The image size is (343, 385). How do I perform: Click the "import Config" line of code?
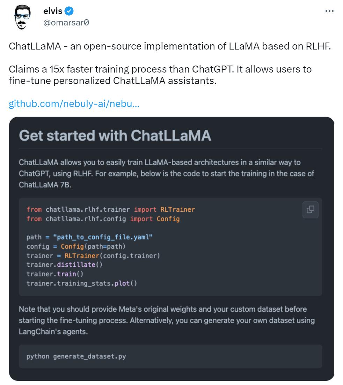[x=103, y=219]
